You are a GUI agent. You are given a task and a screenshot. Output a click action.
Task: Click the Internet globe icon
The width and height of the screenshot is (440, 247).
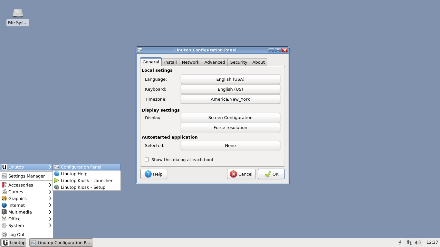click(x=4, y=205)
